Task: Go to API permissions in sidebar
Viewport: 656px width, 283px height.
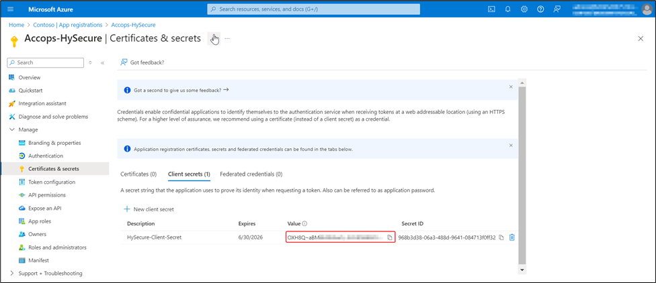Action: [47, 195]
